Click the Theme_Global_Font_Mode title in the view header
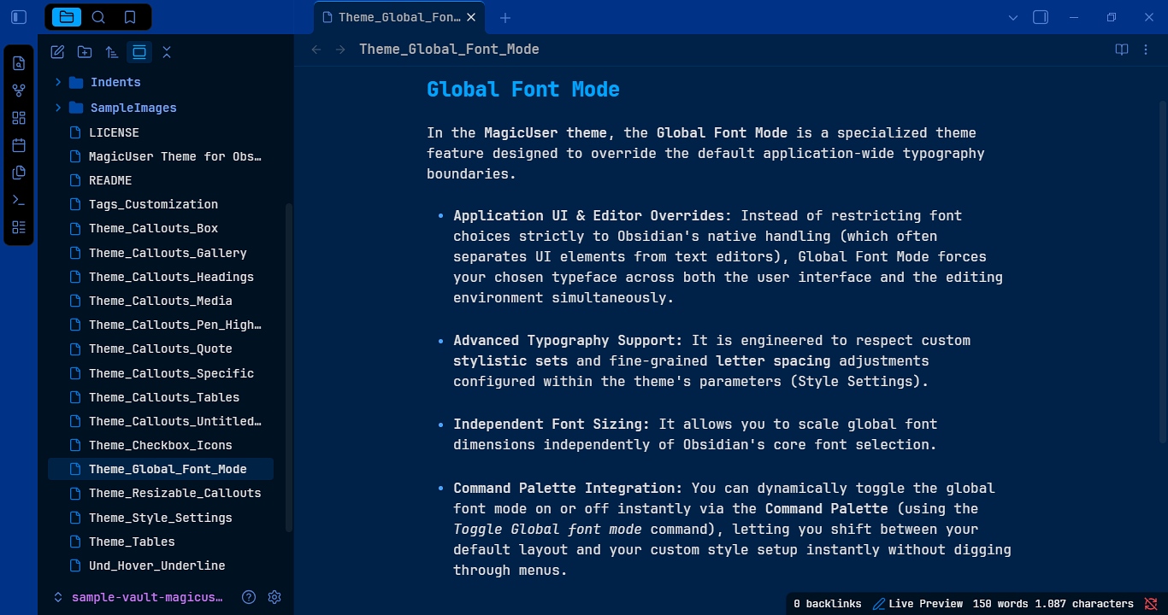Image resolution: width=1168 pixels, height=615 pixels. coord(449,50)
